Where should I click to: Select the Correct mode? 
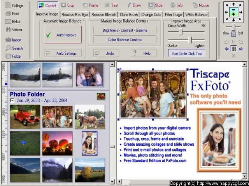coord(48,5)
